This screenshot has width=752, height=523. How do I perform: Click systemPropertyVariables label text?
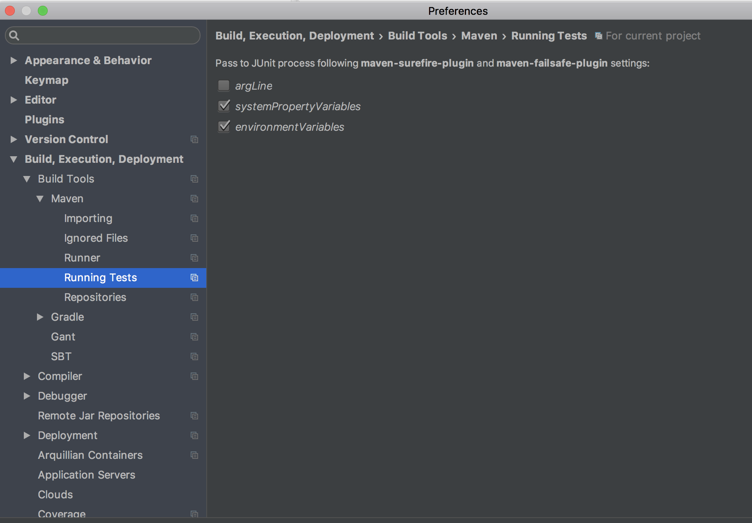298,106
